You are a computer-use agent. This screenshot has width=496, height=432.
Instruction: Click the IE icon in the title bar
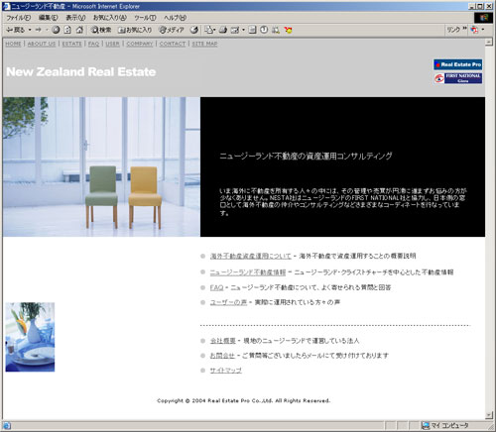pos(6,6)
